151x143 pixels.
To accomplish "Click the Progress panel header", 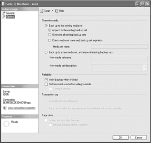I will [x=20, y=117].
